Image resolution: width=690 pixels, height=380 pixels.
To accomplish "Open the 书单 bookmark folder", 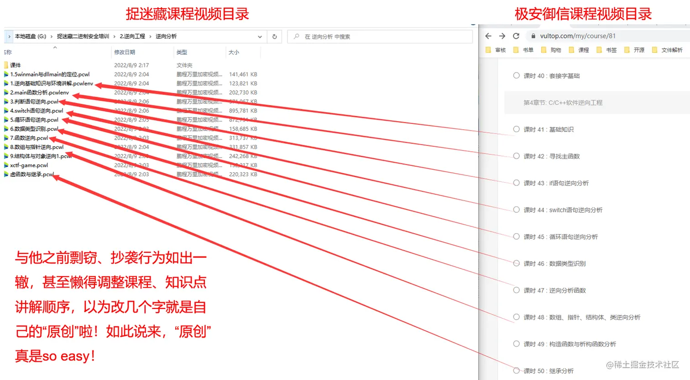I will [523, 50].
